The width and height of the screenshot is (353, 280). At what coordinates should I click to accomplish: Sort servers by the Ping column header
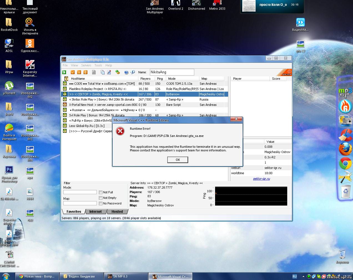(160, 79)
